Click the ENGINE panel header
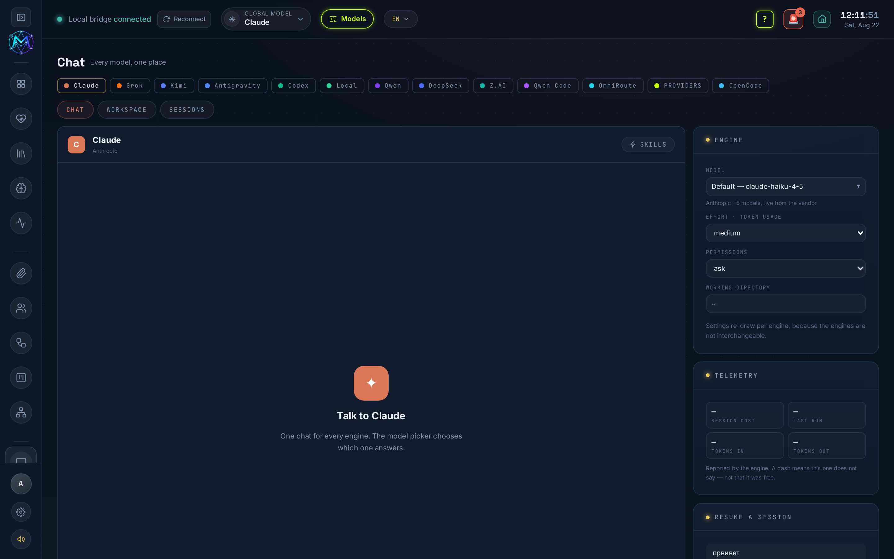Screen dimensions: 894x559 (786, 140)
